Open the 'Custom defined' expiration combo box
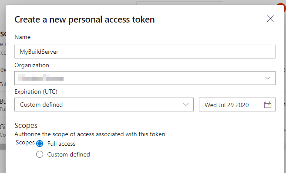 coord(104,104)
